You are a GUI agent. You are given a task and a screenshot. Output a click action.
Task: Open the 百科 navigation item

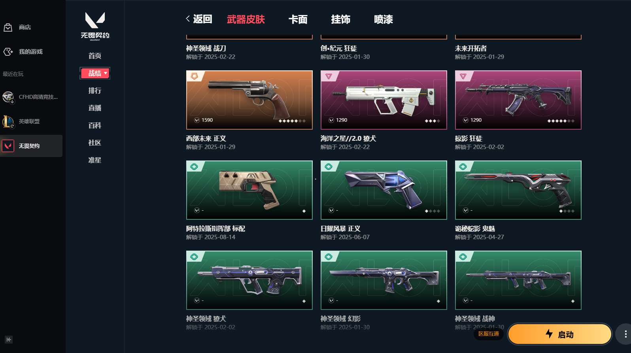pos(95,125)
